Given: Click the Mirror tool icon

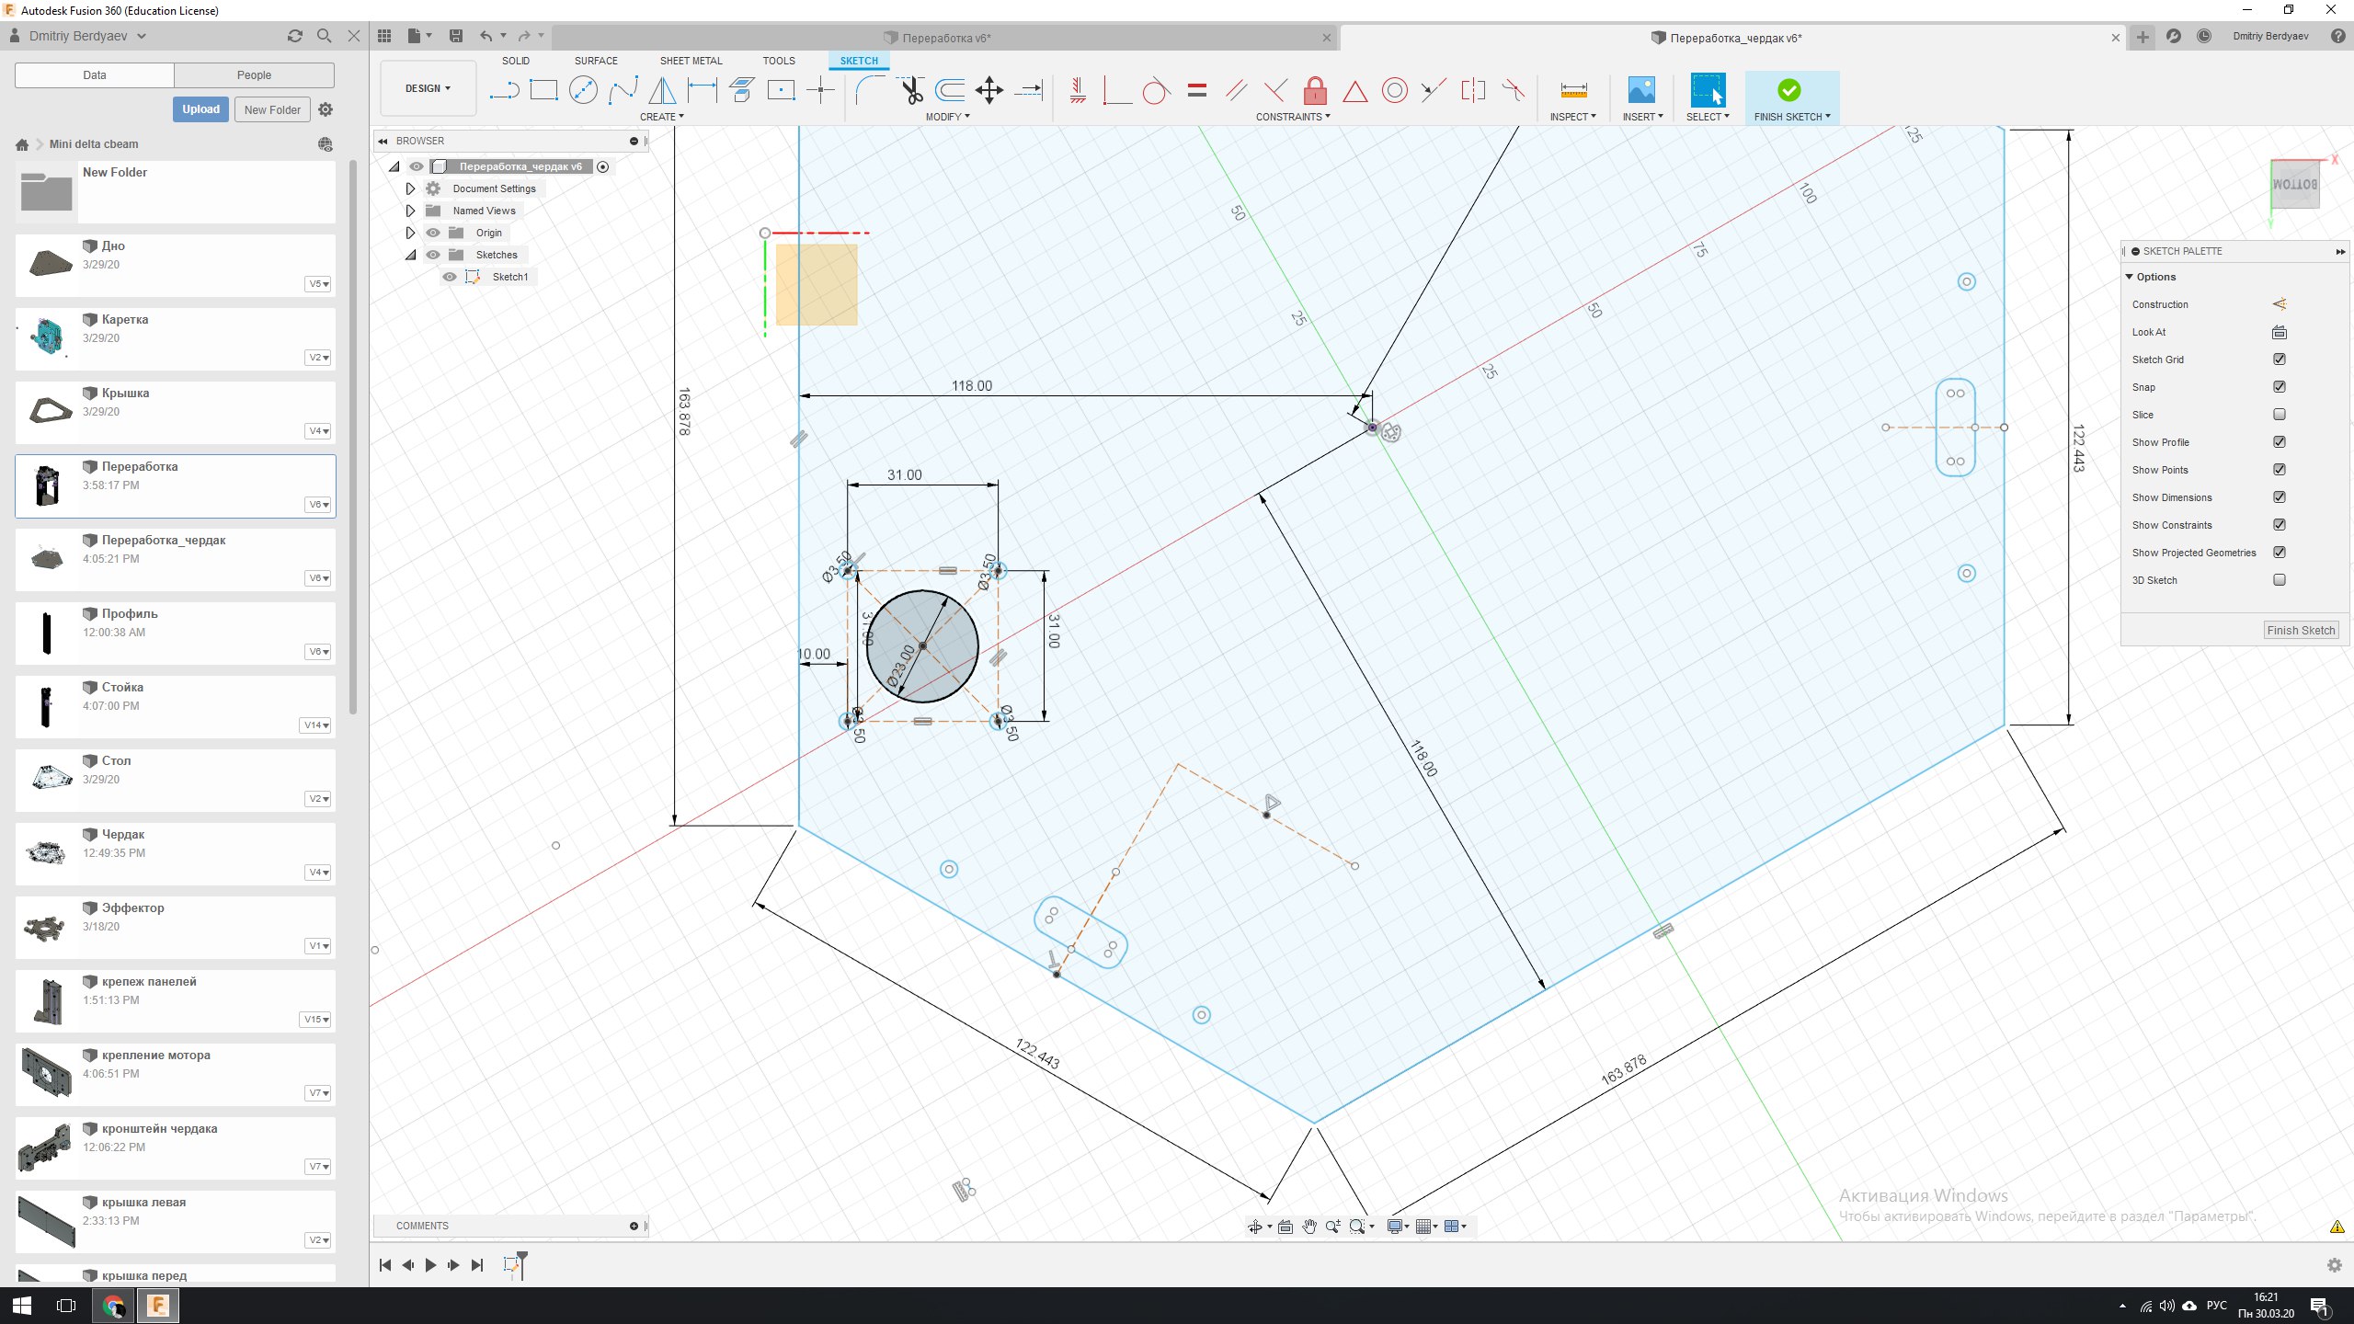Looking at the screenshot, I should [x=662, y=90].
